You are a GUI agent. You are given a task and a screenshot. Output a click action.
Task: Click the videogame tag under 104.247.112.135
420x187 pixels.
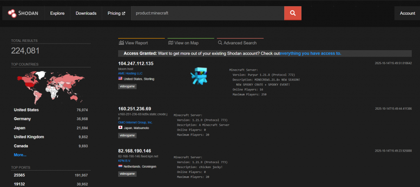(x=127, y=86)
